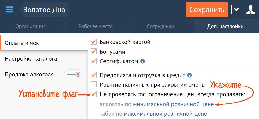Change alcohol price via минимальной розничной цене
The width and height of the screenshot is (259, 119).
173,104
